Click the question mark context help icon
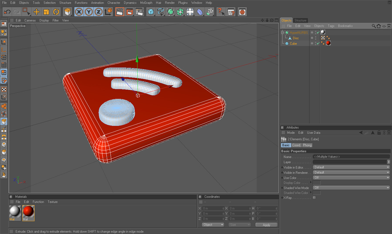 (x=221, y=12)
